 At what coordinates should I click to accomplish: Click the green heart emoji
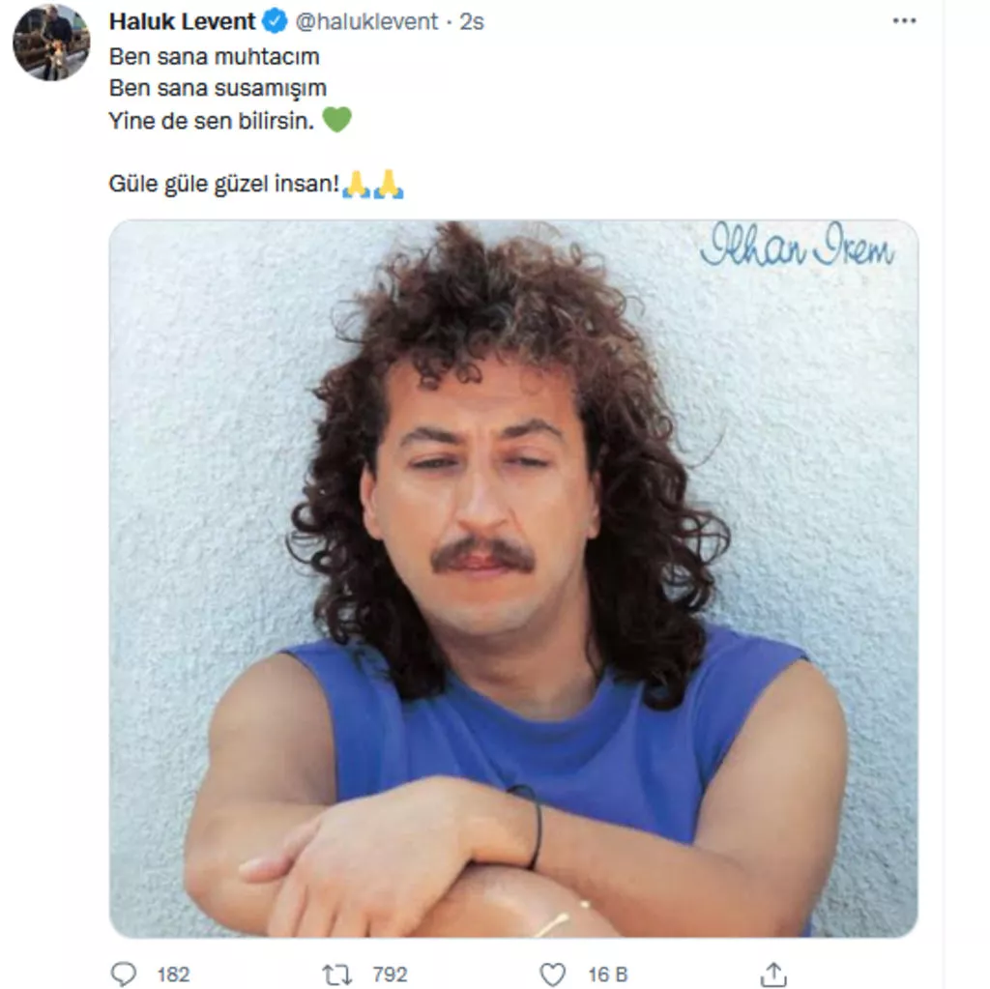(336, 121)
